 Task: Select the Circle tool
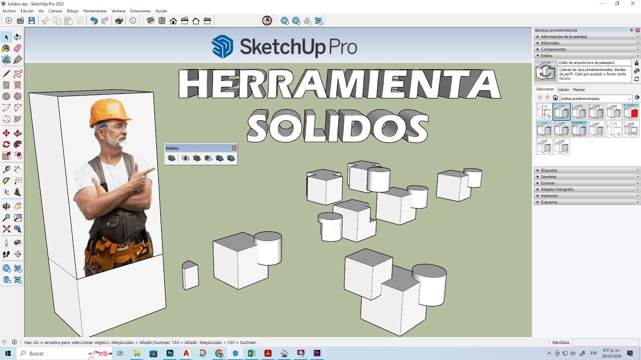click(7, 96)
